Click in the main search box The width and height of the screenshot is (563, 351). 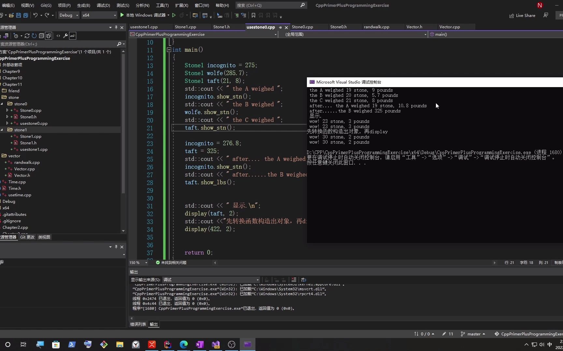[271, 5]
